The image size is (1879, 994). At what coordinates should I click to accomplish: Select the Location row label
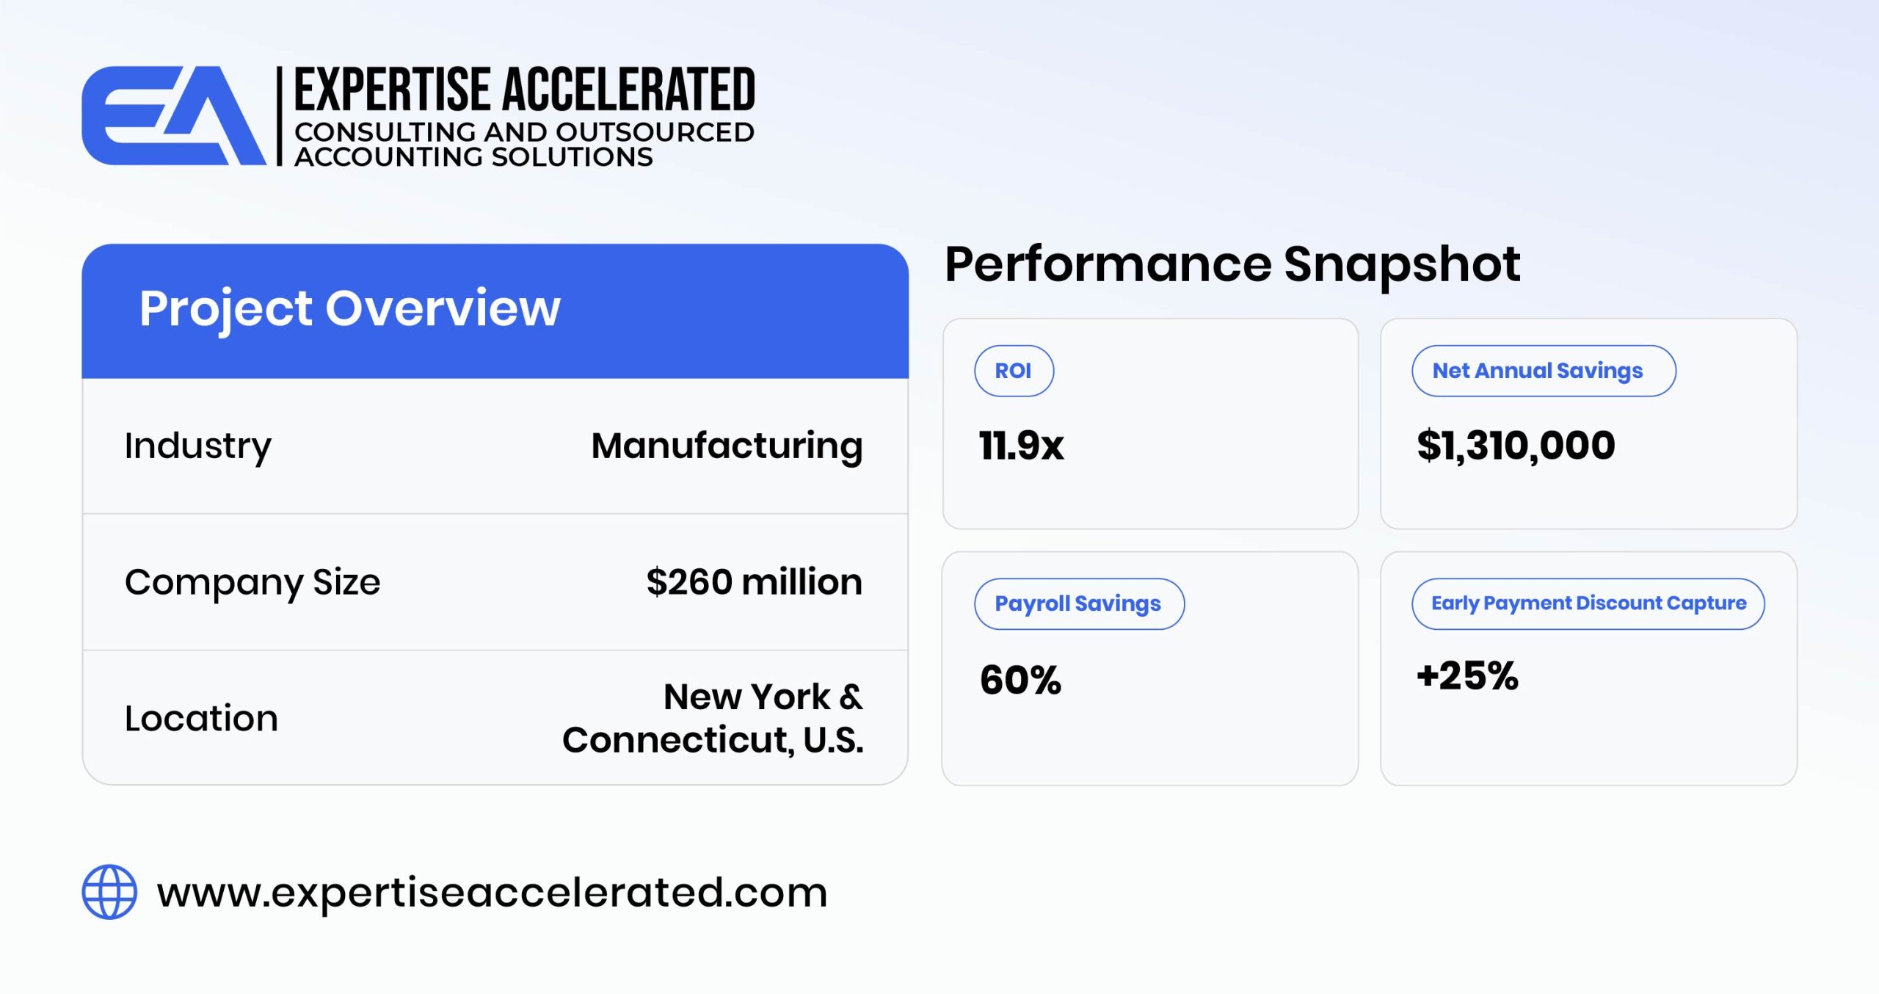(x=201, y=718)
